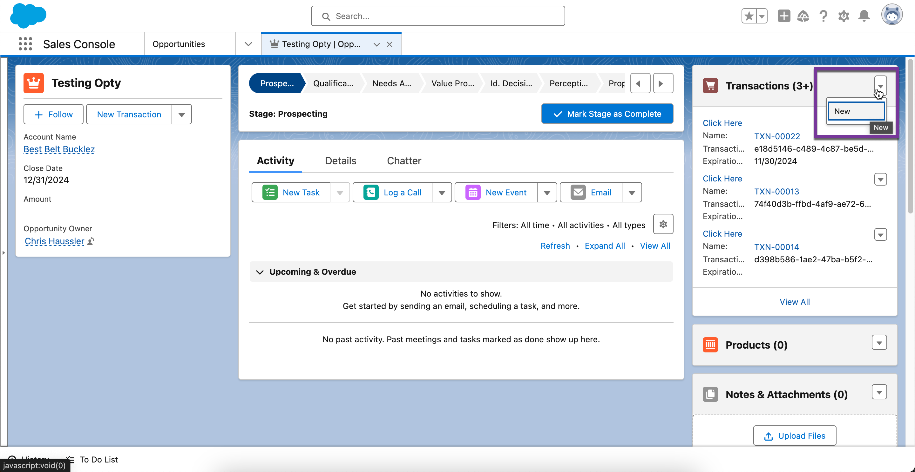Viewport: 915px width, 472px height.
Task: Click the orange Opportunity crown icon
Action: click(x=34, y=83)
